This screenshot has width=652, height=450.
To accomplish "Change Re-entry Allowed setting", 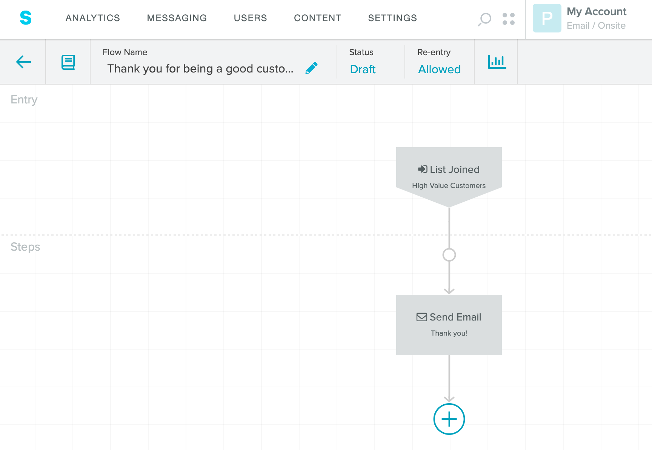I will (x=440, y=69).
